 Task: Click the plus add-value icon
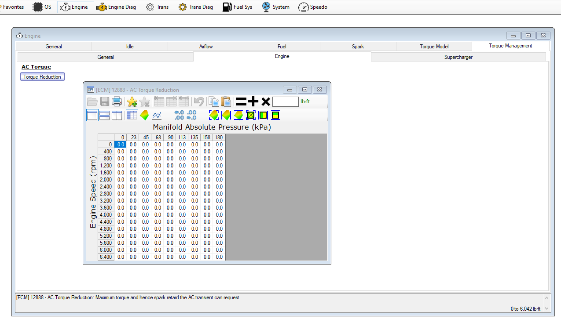[x=253, y=102]
